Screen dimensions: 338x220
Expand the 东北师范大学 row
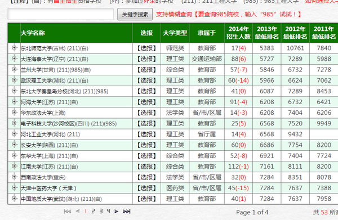15,48
